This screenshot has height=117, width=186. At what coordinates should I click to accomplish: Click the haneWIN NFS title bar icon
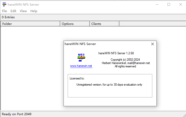click(x=4, y=4)
